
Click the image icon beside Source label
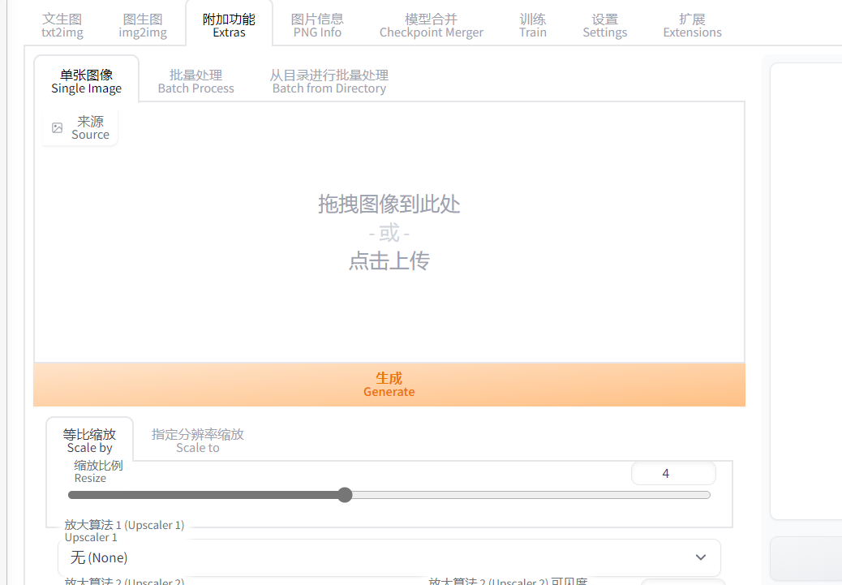pyautogui.click(x=57, y=128)
